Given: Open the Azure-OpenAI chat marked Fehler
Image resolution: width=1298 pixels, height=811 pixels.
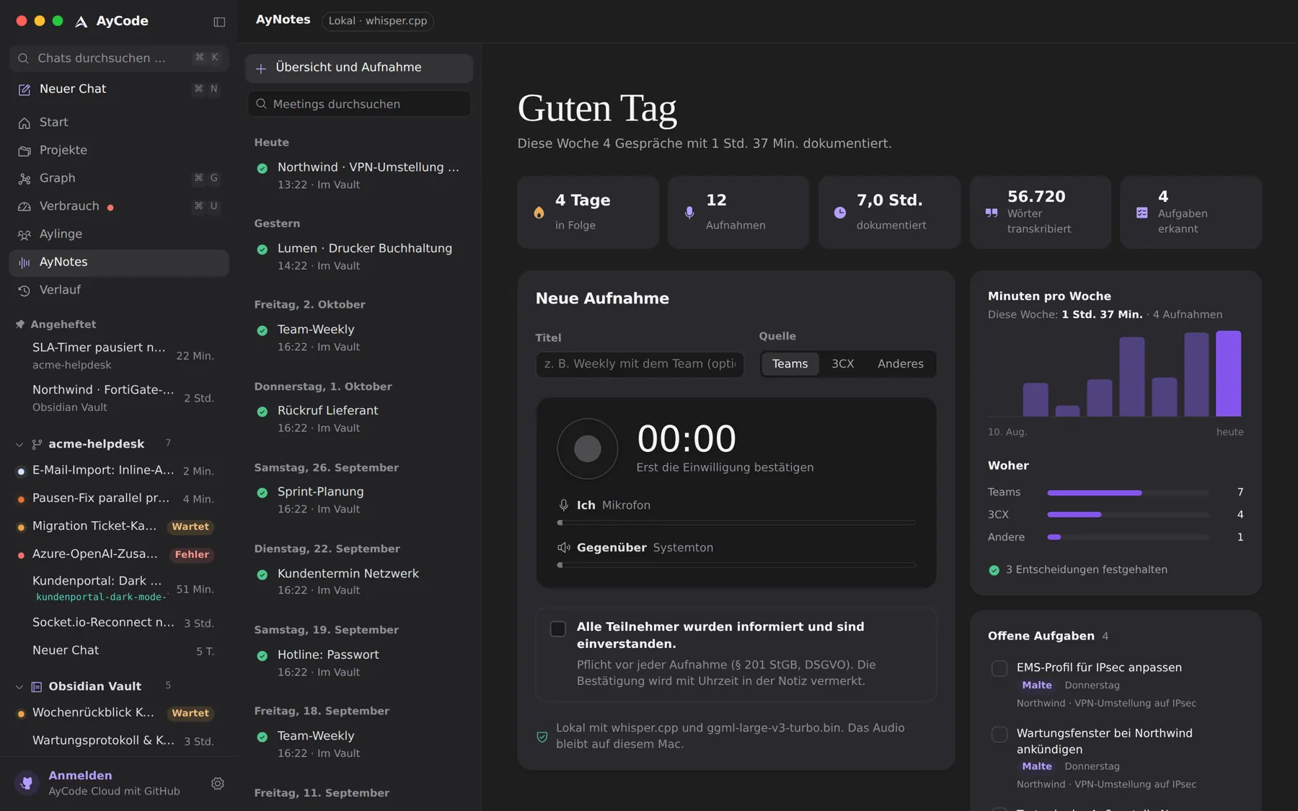Looking at the screenshot, I should click(119, 554).
